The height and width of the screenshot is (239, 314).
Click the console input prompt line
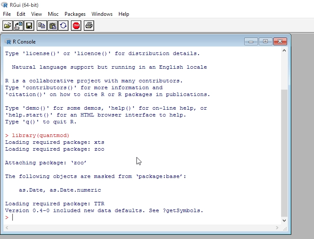(x=142, y=217)
